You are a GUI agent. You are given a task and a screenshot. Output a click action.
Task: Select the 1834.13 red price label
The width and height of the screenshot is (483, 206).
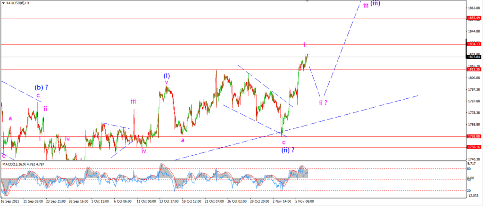474,44
